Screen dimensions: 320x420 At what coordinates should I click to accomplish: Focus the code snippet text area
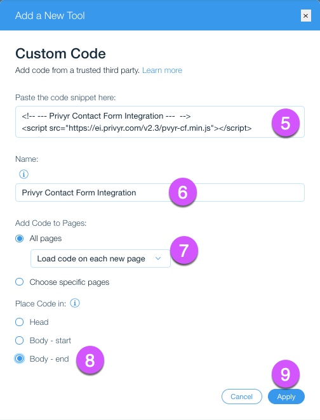click(160, 122)
